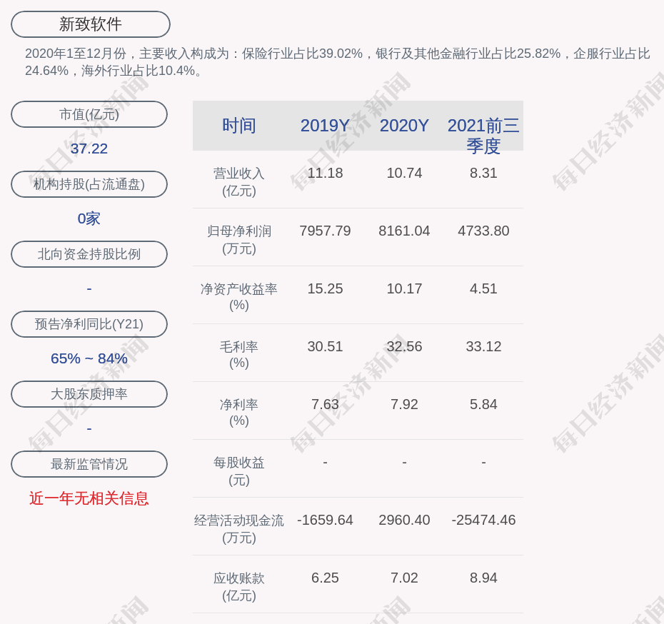Click the 新致软件 company name pill
The height and width of the screenshot is (624, 664).
(x=91, y=24)
